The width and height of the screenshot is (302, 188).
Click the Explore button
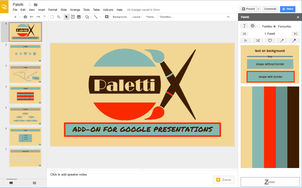(224, 180)
